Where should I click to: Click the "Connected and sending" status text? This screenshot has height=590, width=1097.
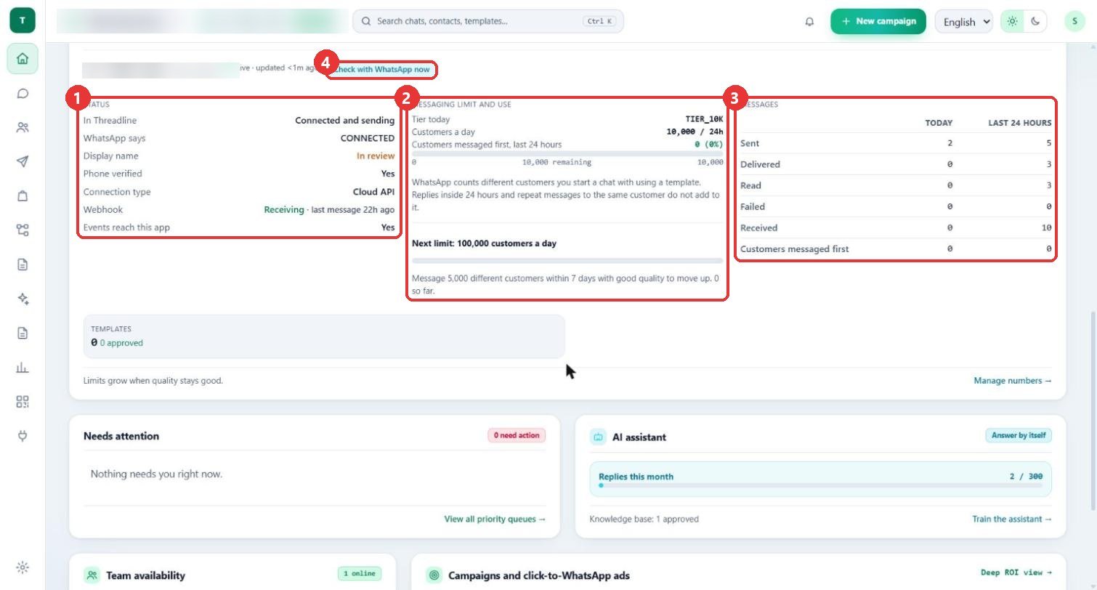tap(345, 121)
